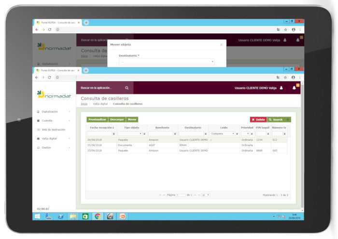This screenshot has width=338, height=239.
Task: Click the Normadat logo
Action: [54, 95]
